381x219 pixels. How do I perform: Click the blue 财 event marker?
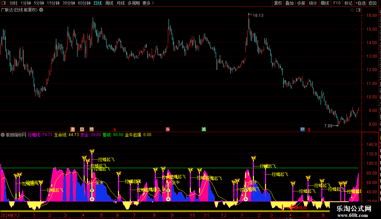(x=302, y=129)
